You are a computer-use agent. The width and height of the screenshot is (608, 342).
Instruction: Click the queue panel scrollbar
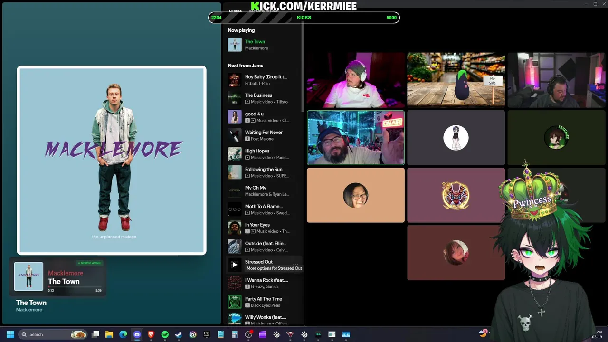303,66
